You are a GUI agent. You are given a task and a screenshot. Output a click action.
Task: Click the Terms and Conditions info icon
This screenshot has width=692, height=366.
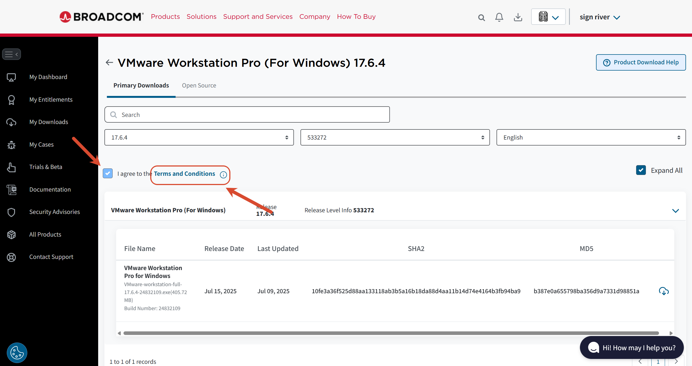coord(223,175)
